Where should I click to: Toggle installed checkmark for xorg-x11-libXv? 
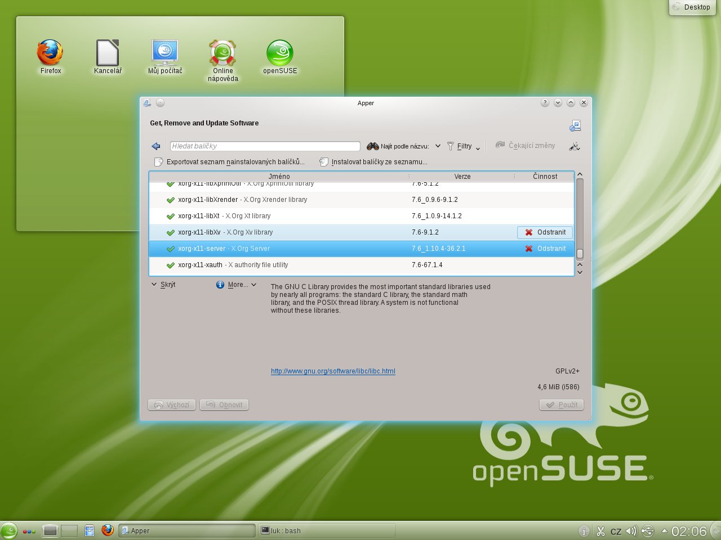coord(171,233)
